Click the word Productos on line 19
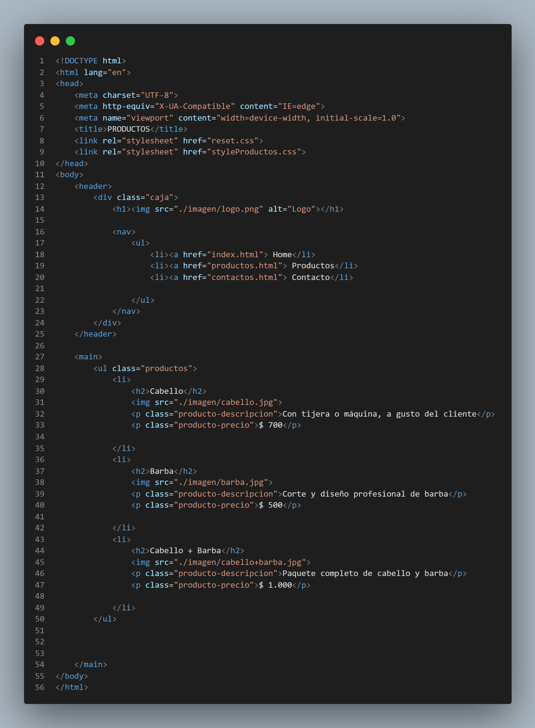 point(313,266)
